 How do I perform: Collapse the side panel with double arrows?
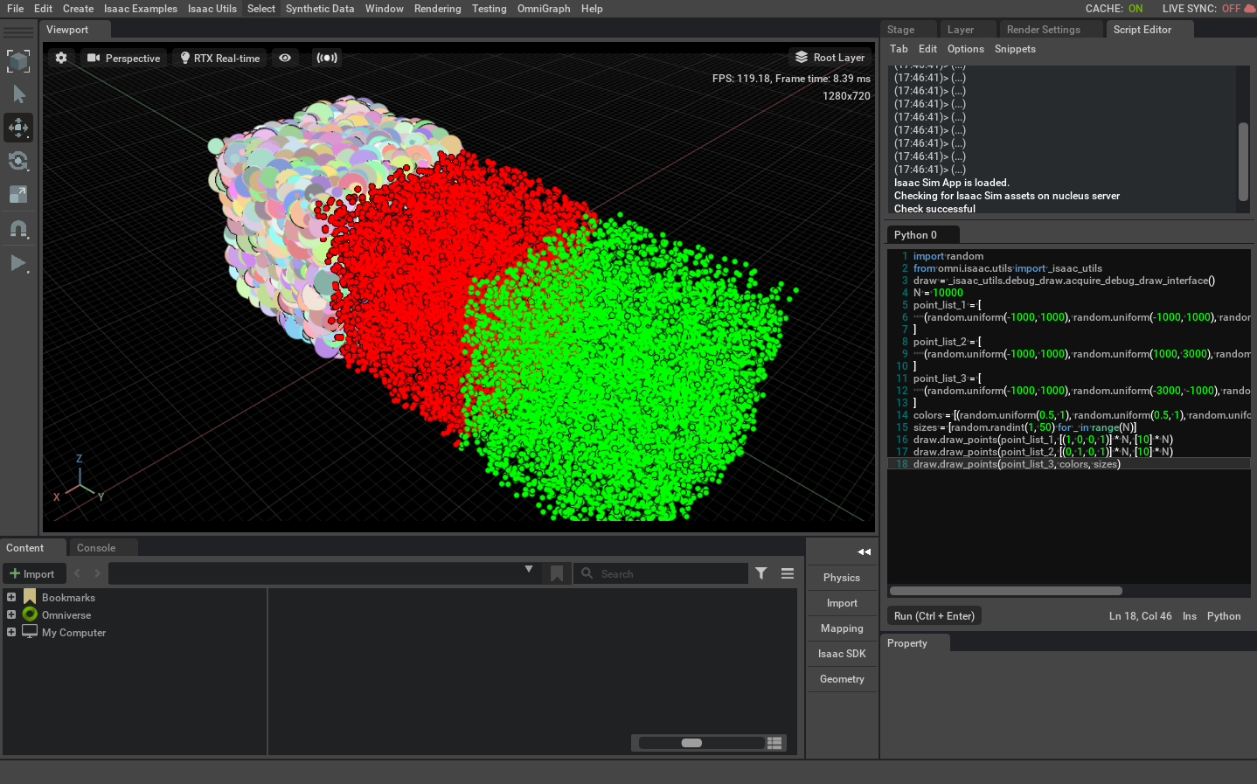tap(864, 552)
